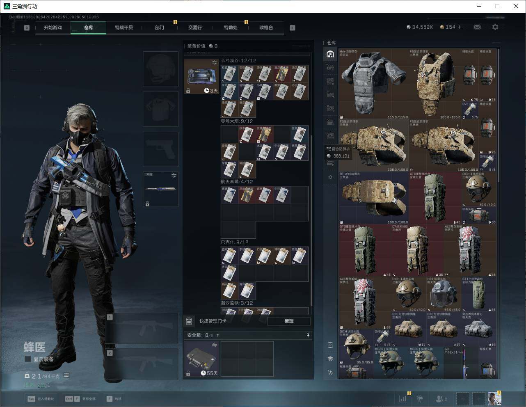Click the right arrow after 改枪台 tab

(x=293, y=28)
